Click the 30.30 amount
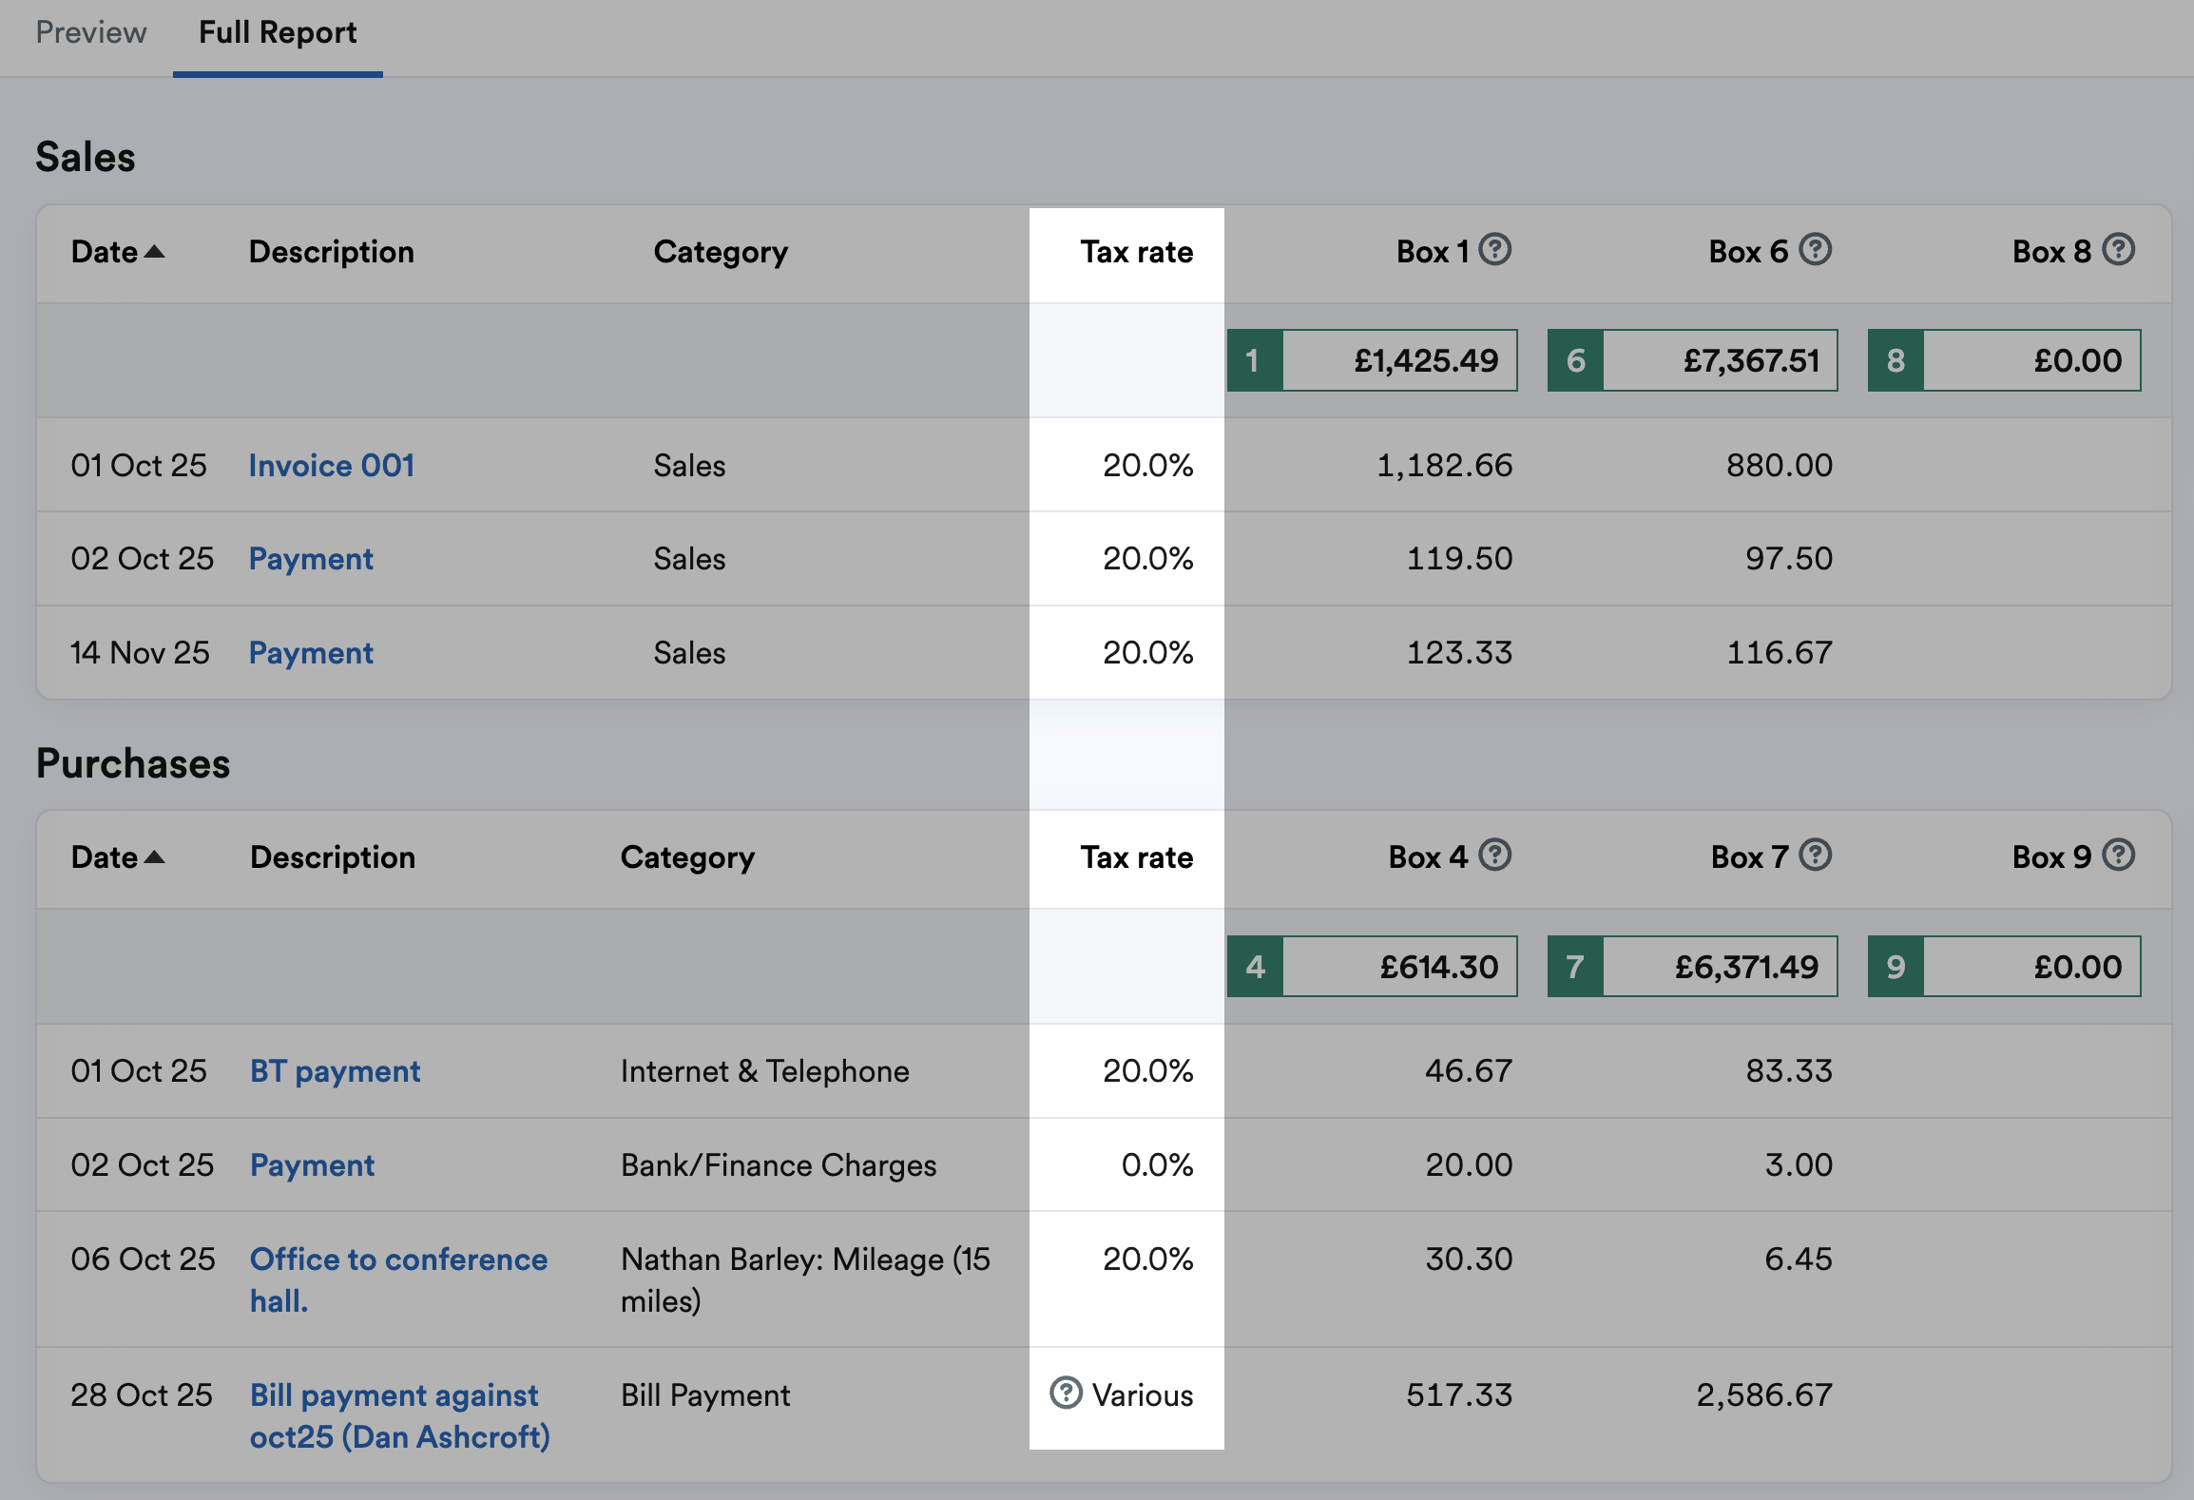This screenshot has height=1500, width=2194. (1469, 1259)
